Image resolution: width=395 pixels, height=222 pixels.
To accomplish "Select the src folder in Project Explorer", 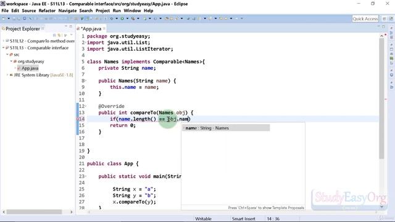I will pos(14,54).
